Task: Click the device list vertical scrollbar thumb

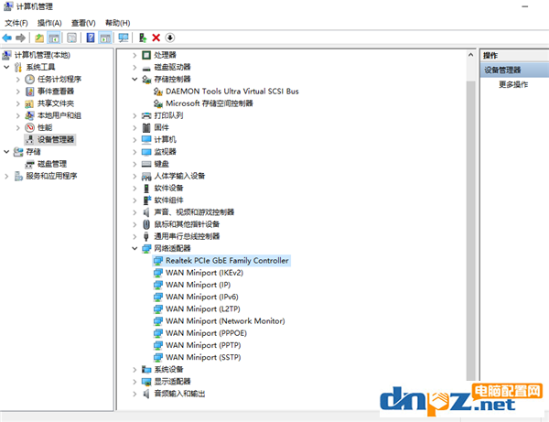Action: [x=470, y=231]
